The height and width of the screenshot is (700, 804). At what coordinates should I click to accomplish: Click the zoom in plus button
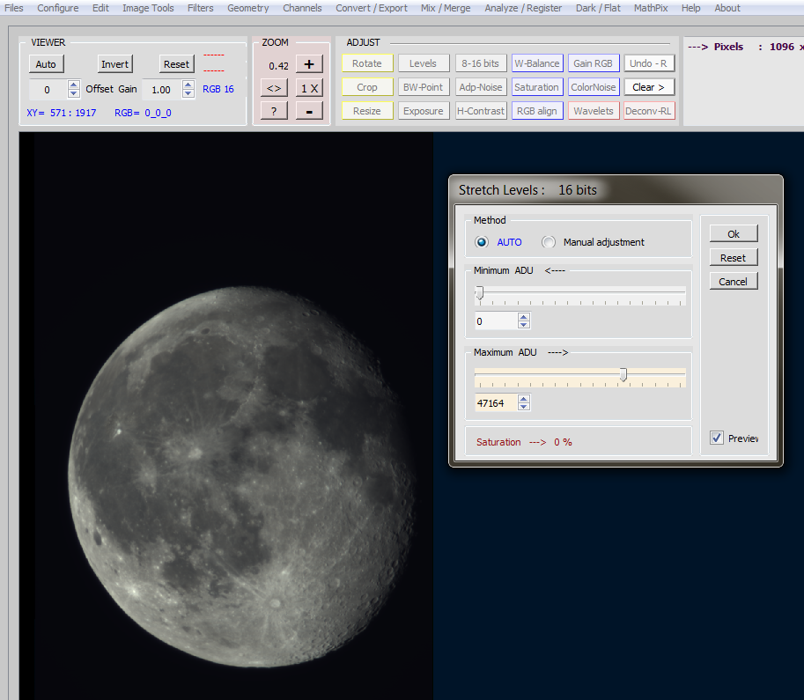[x=308, y=64]
